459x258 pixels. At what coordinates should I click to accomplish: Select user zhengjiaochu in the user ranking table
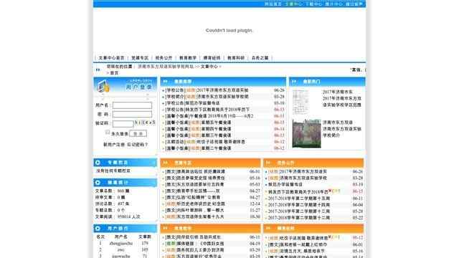pos(121,244)
